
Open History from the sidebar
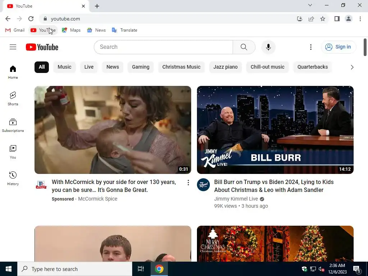pyautogui.click(x=13, y=178)
